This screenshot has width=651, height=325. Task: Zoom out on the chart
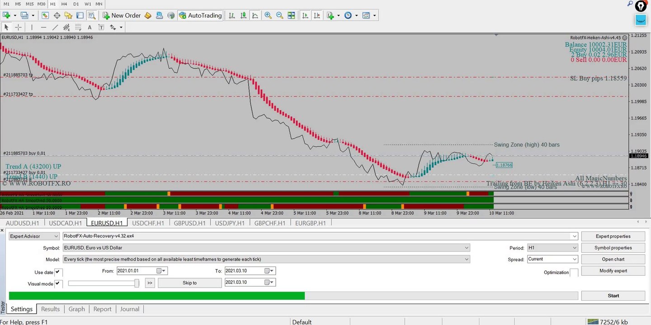coord(279,15)
